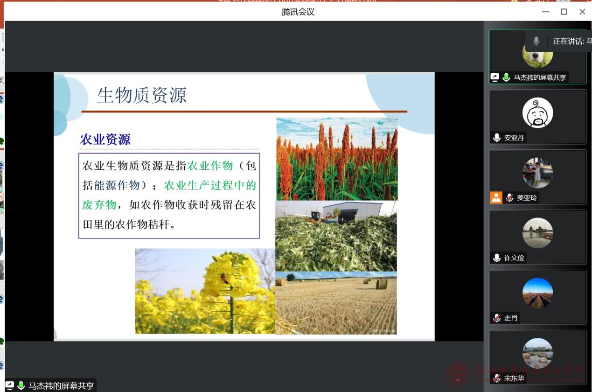
Task: Maximize the 腾讯会议 window
Action: pyautogui.click(x=564, y=12)
